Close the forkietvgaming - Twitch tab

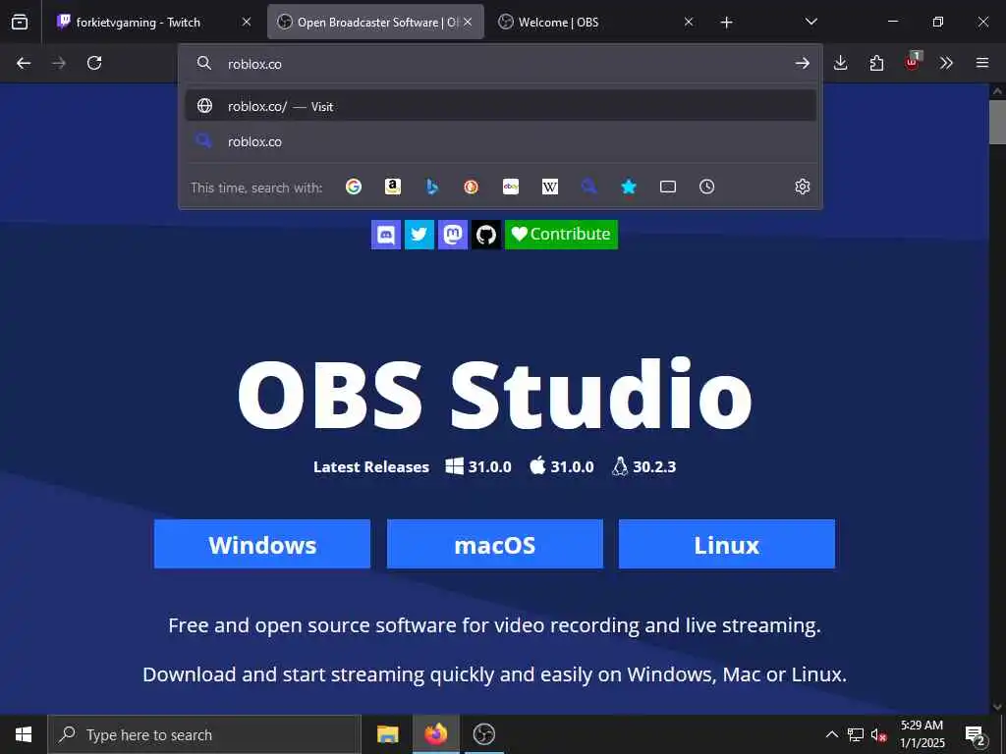(x=247, y=23)
